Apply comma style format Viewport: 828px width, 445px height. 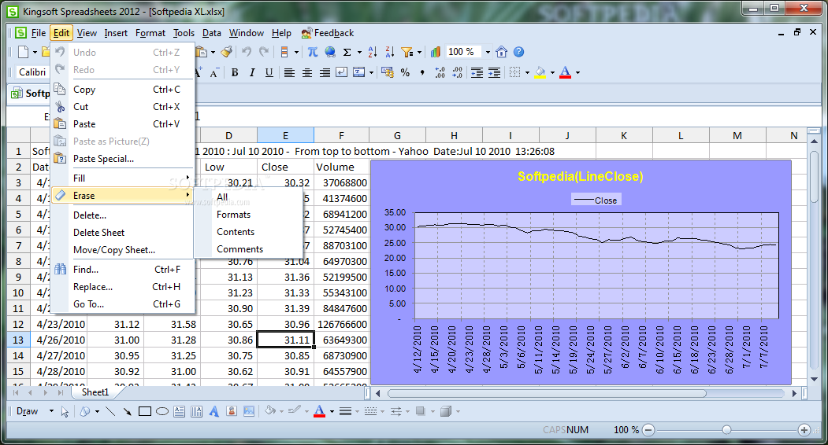(422, 72)
